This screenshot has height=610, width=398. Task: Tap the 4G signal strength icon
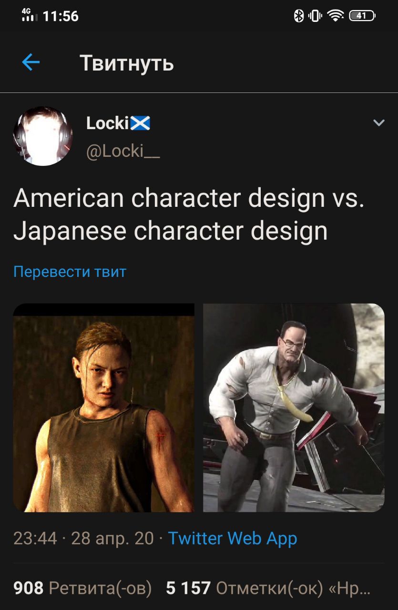[30, 15]
